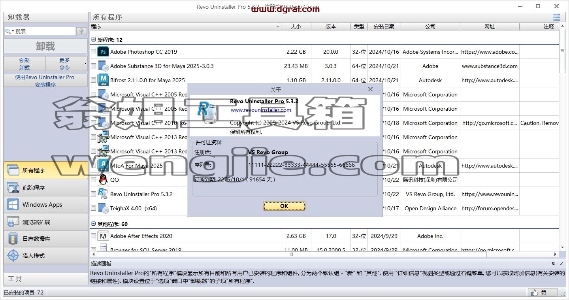Sort by the 大小 column header

[296, 26]
